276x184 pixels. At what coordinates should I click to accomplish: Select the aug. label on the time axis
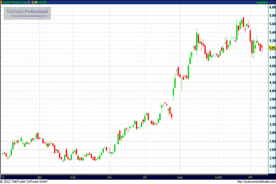[x=180, y=176]
